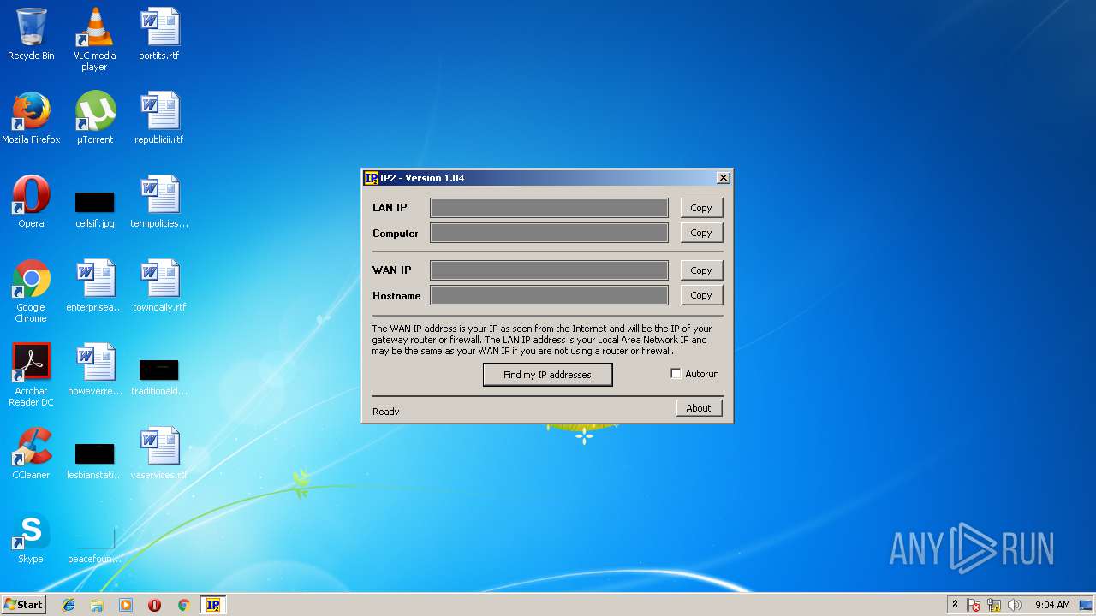The width and height of the screenshot is (1096, 616).
Task: Select the peacefoun file icon
Action: 94,544
